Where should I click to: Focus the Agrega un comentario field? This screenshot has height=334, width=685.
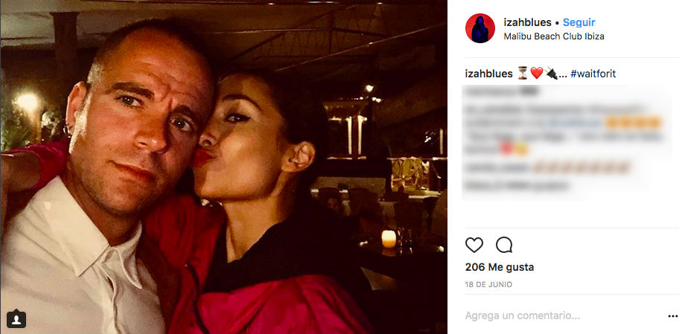tap(564, 315)
